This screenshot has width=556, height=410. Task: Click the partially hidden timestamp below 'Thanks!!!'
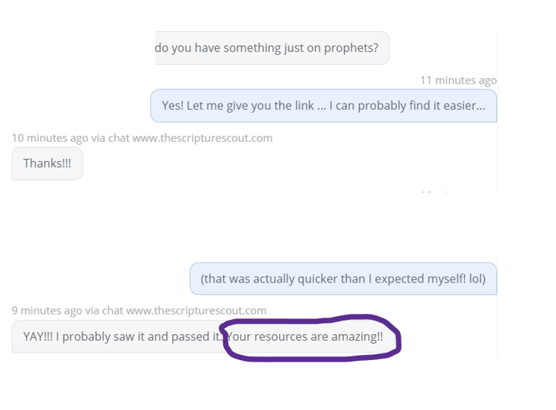pos(443,192)
